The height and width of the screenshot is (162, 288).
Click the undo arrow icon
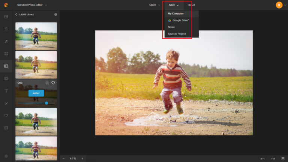pyautogui.click(x=262, y=159)
